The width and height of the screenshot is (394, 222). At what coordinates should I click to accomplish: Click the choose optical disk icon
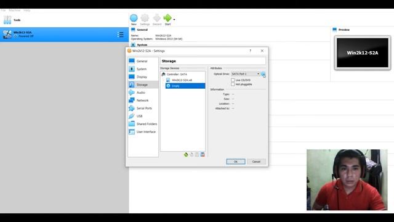[263, 74]
